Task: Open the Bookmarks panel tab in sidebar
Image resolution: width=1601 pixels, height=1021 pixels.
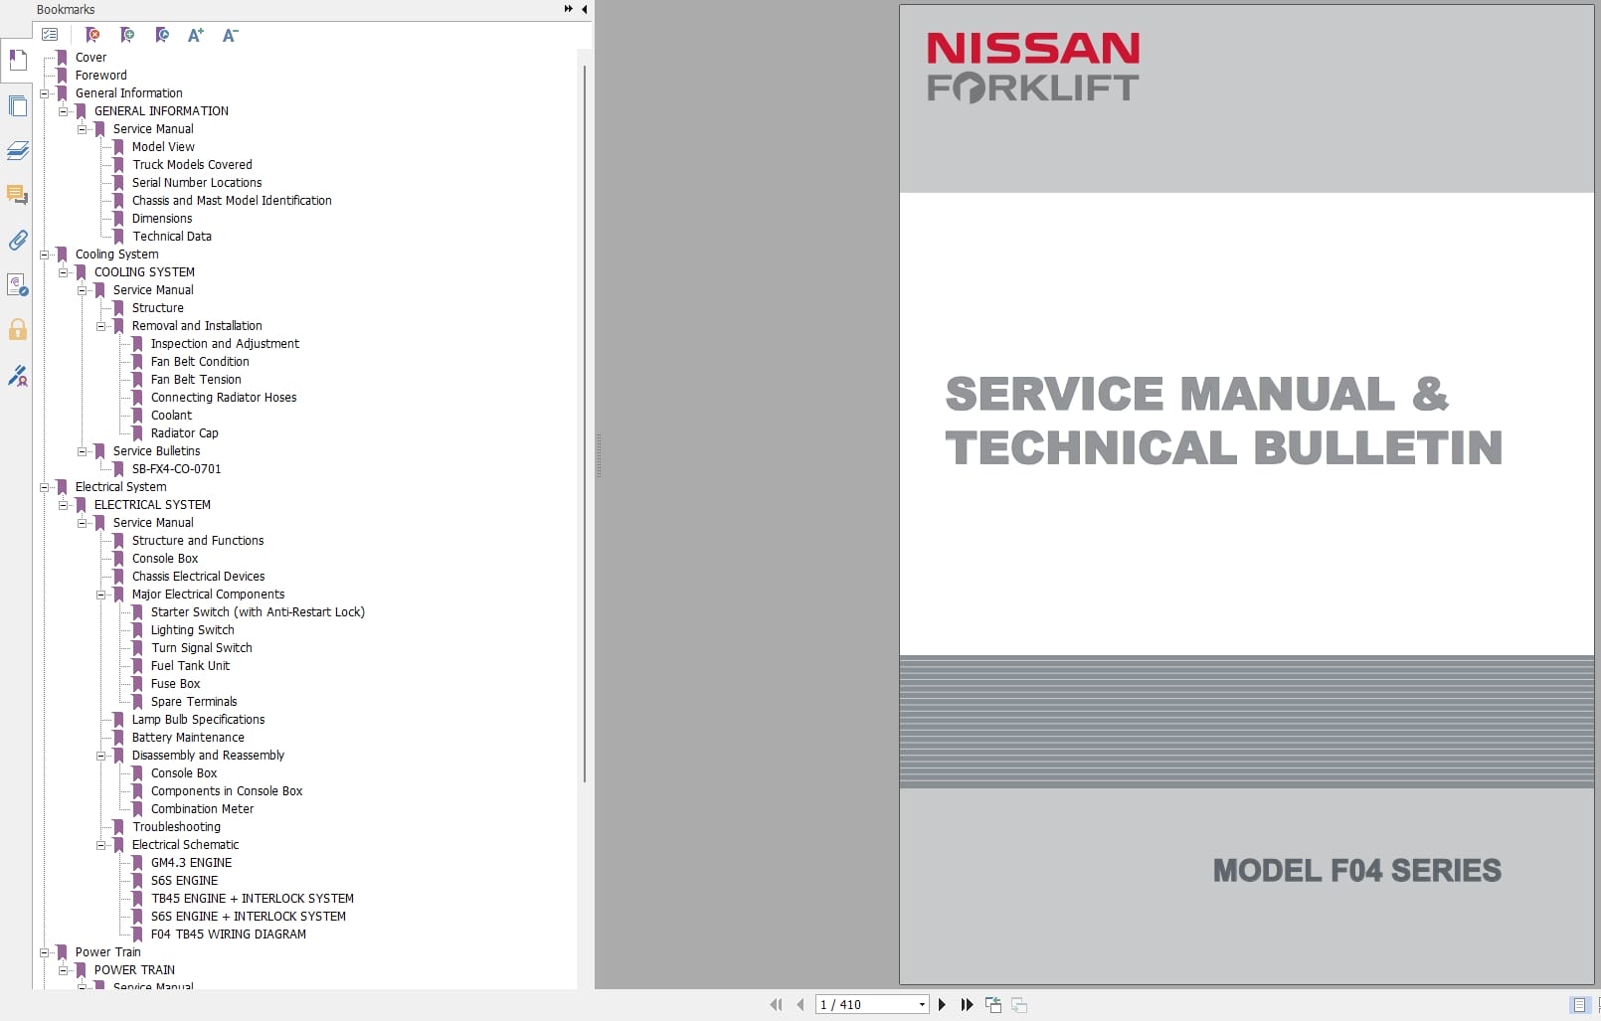Action: coord(17,60)
